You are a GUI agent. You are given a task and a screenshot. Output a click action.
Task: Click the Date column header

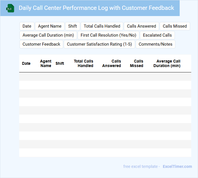point(26,63)
